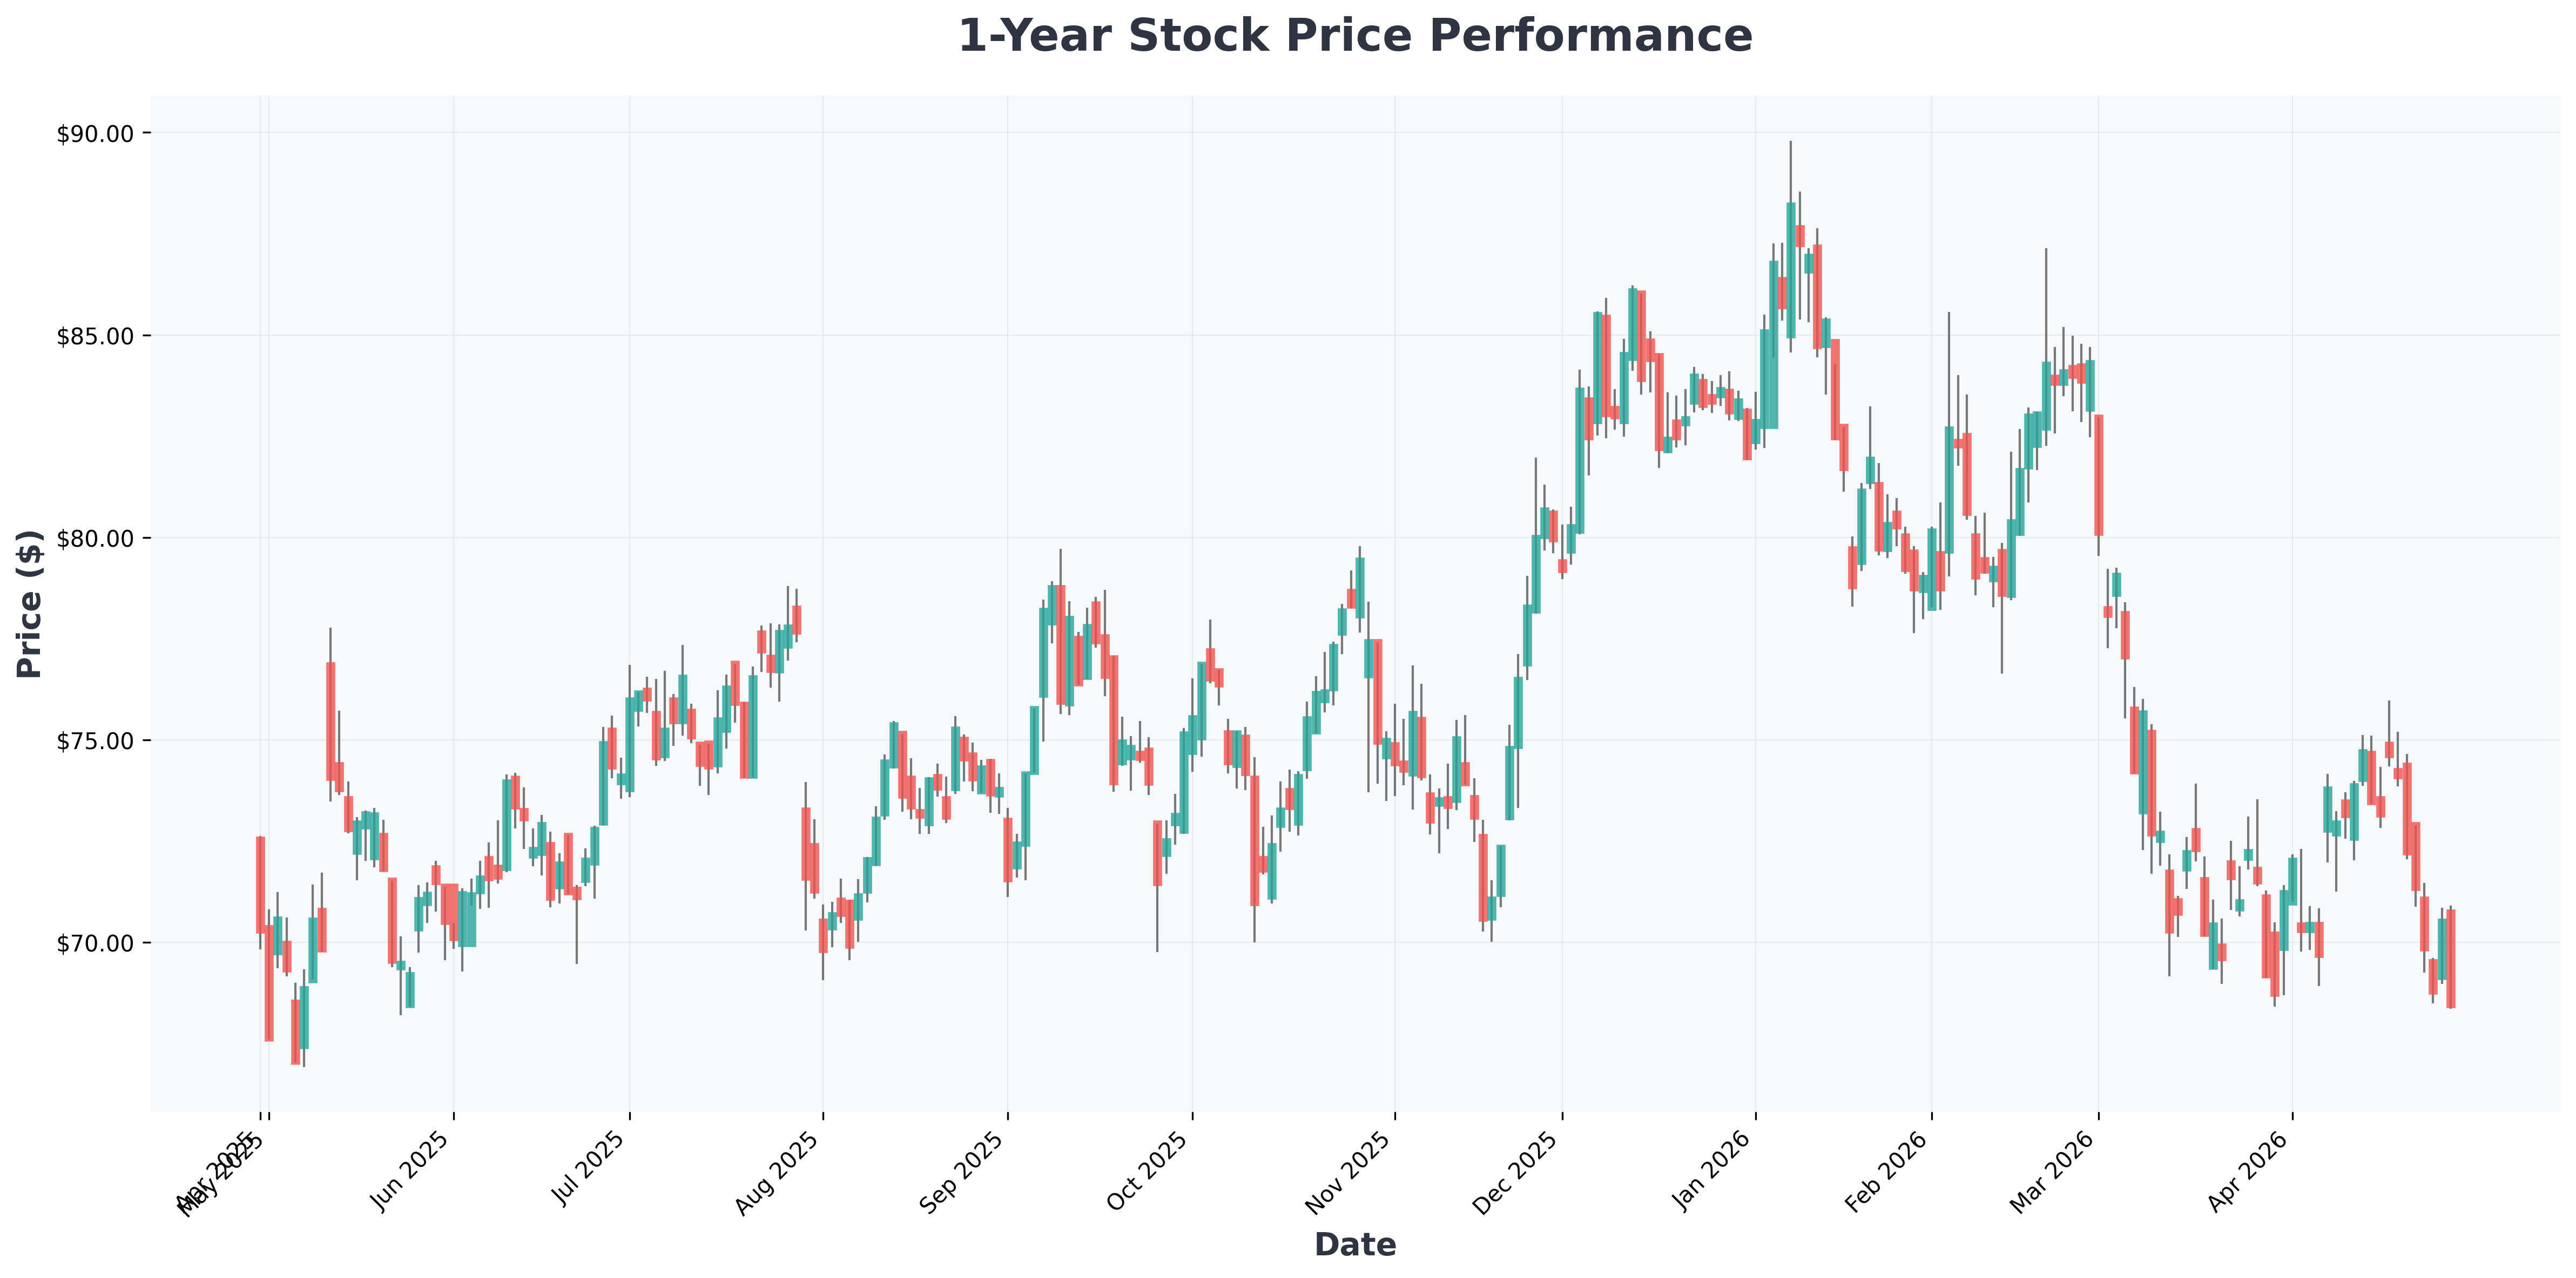The width and height of the screenshot is (2576, 1278).
Task: Click the Jul 2025 date tick label
Action: [590, 1171]
